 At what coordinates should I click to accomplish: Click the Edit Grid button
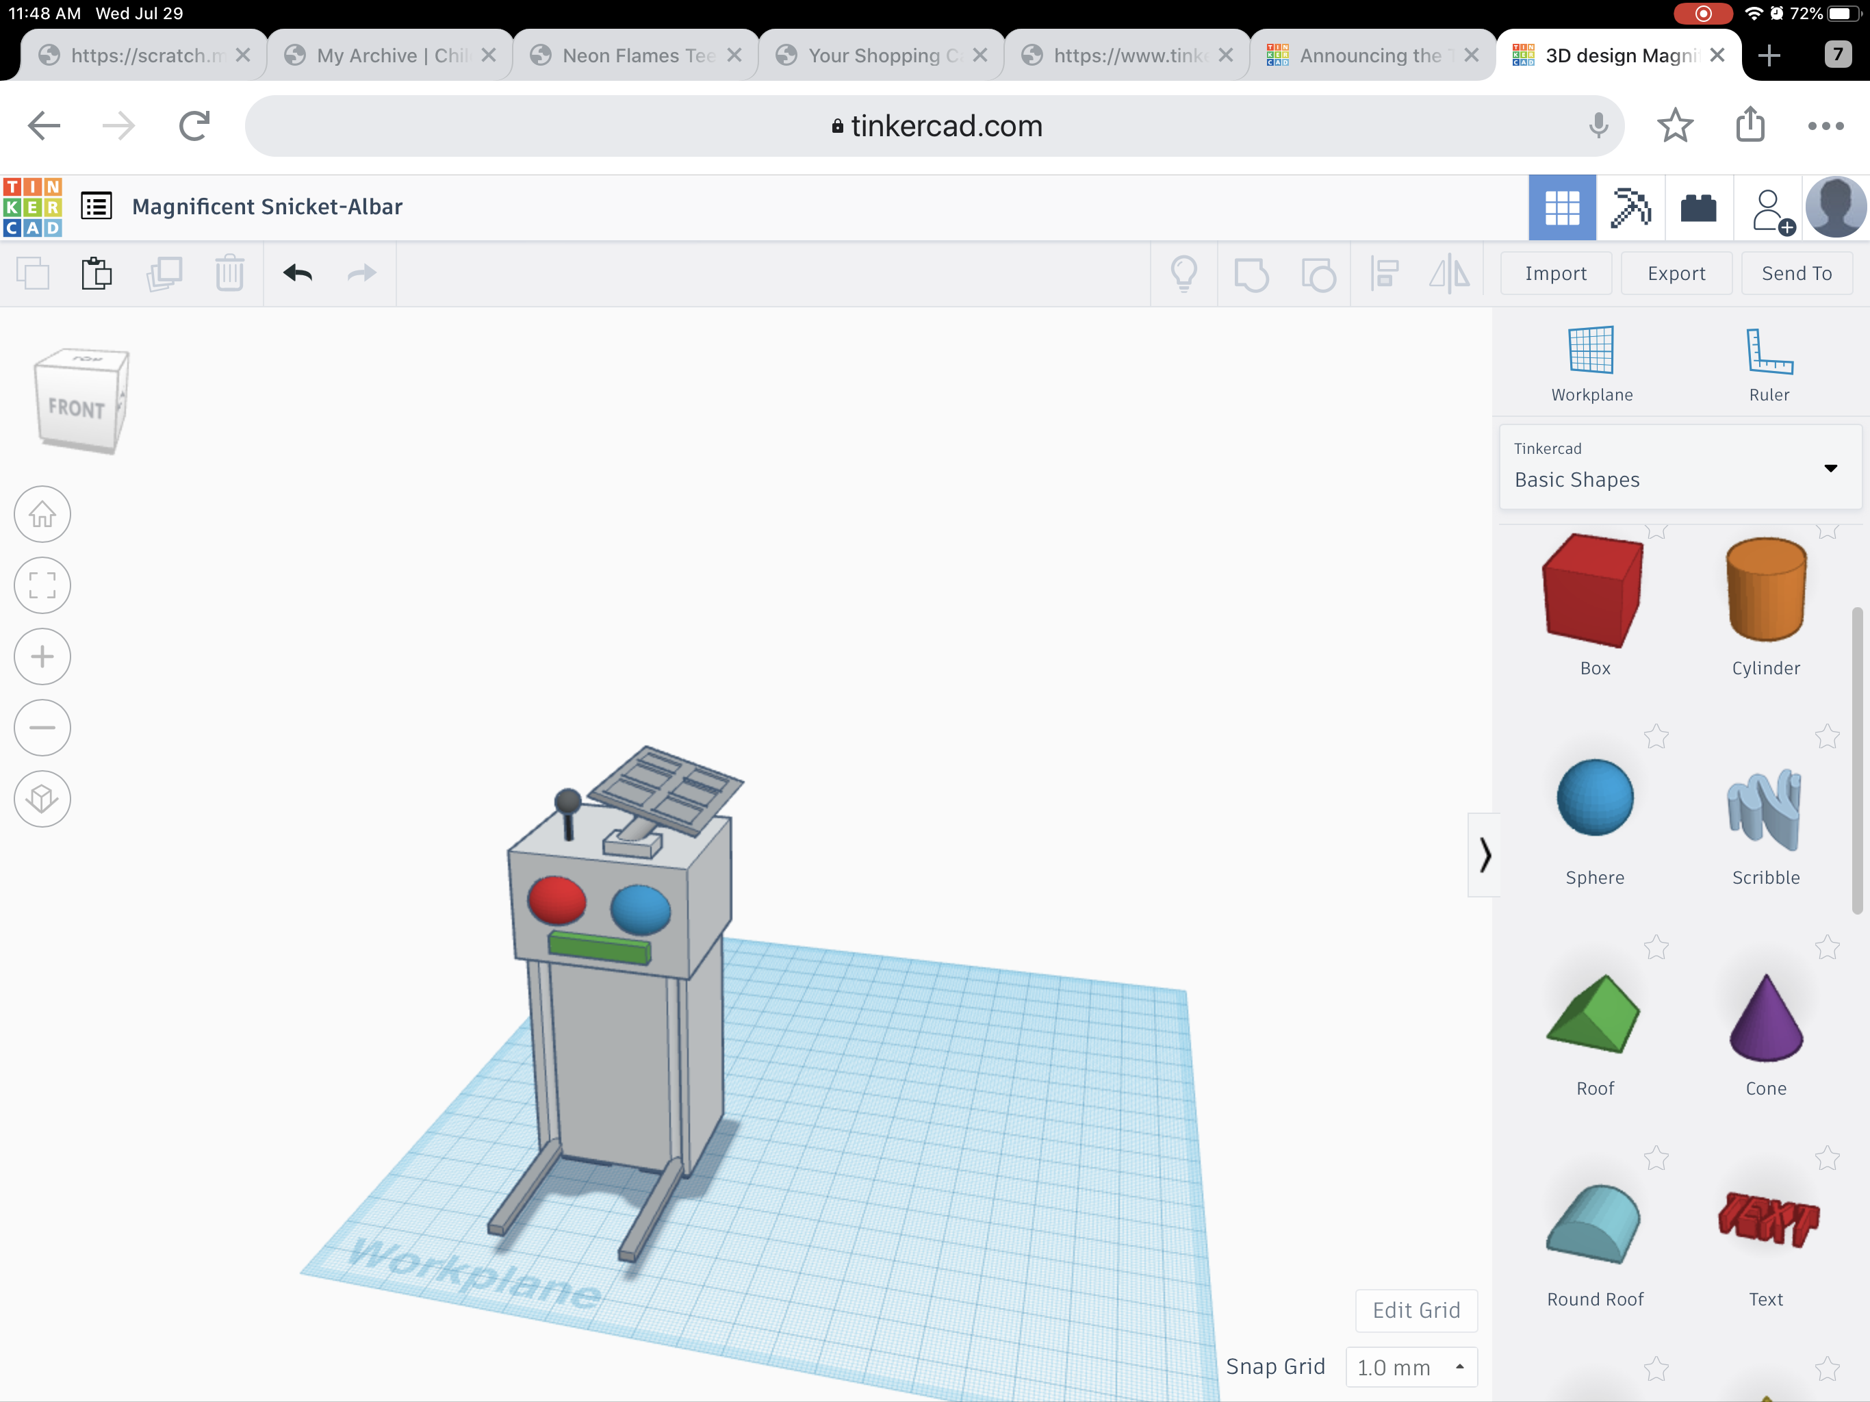[x=1416, y=1310]
